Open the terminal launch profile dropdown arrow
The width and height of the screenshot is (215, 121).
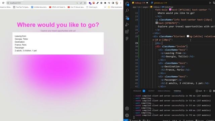coord(207,91)
